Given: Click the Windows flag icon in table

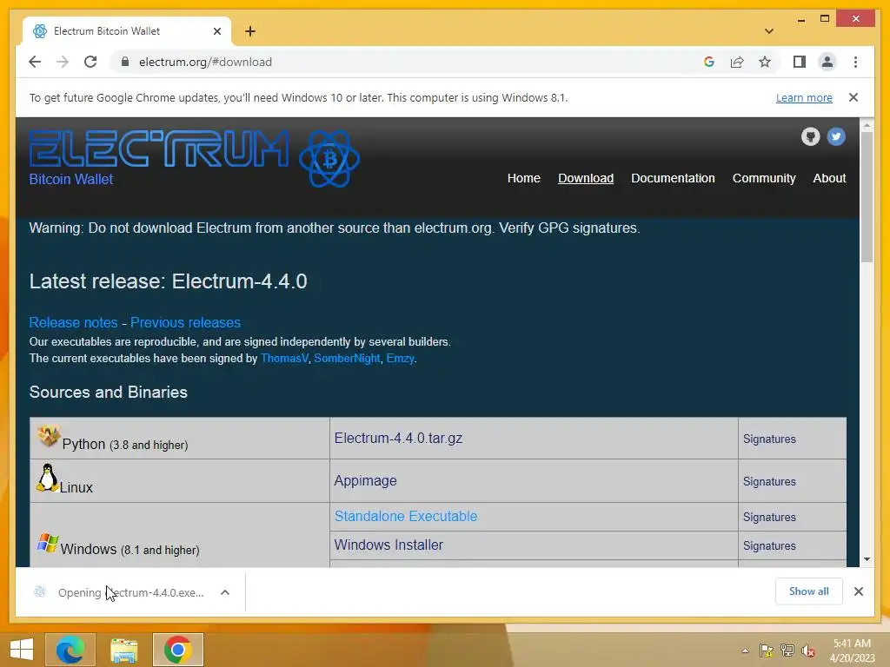Looking at the screenshot, I should coord(48,544).
